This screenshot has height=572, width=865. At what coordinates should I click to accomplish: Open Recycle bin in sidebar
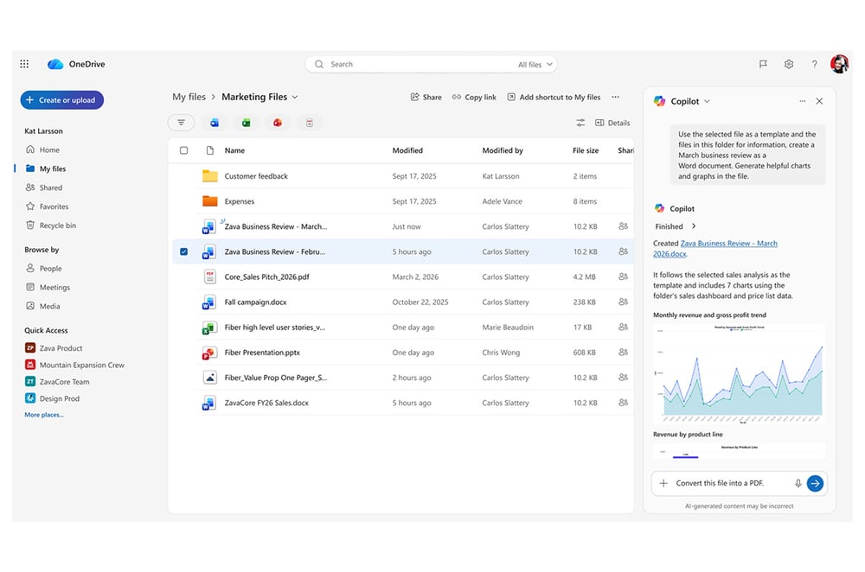[51, 226]
